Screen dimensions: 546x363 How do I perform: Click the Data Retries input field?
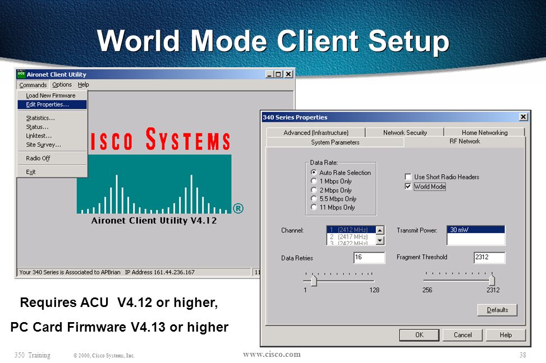click(369, 257)
